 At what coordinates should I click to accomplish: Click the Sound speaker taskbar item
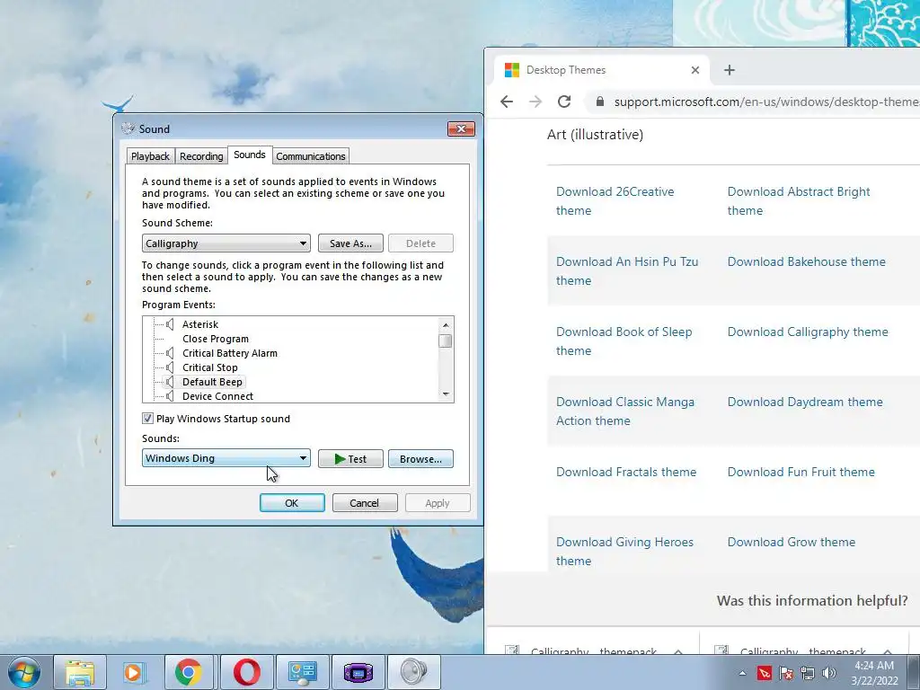click(414, 672)
